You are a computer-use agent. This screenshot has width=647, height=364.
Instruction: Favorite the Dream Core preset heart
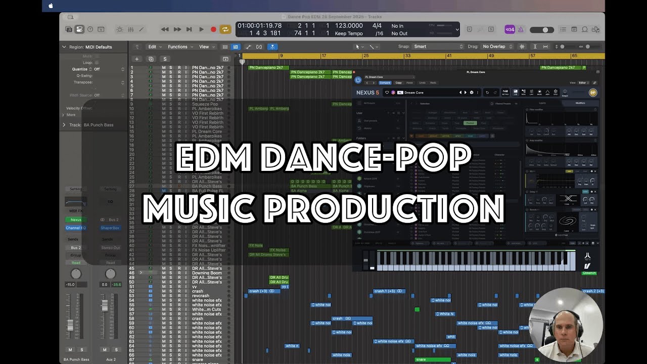387,93
